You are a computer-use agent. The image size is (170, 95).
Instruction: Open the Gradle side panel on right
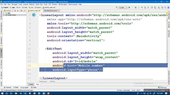click(x=169, y=25)
